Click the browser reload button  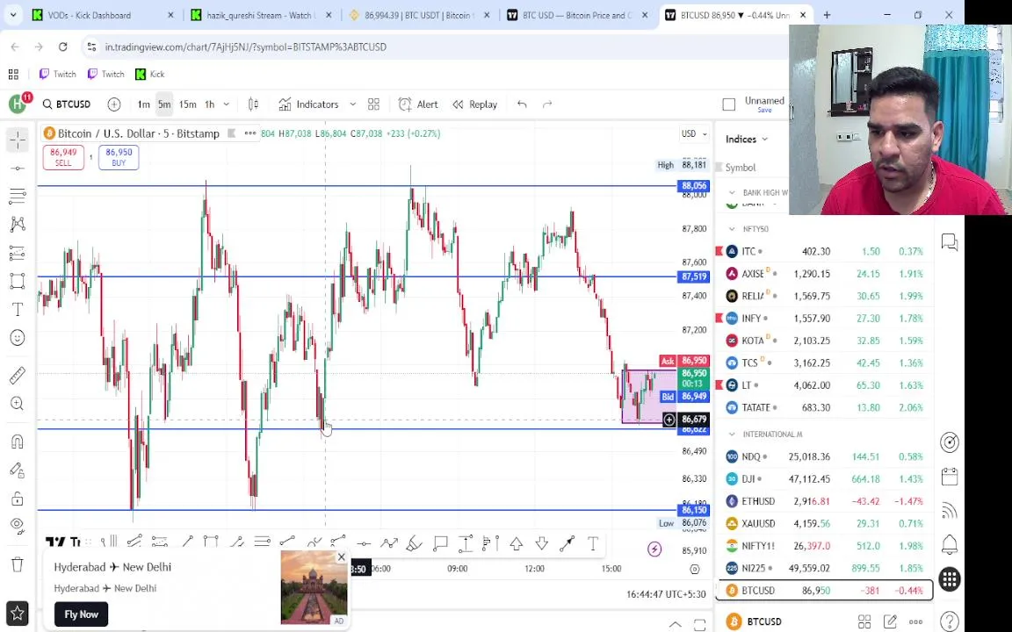62,47
